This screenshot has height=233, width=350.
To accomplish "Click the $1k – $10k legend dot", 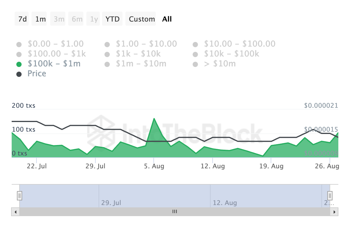I will [107, 54].
